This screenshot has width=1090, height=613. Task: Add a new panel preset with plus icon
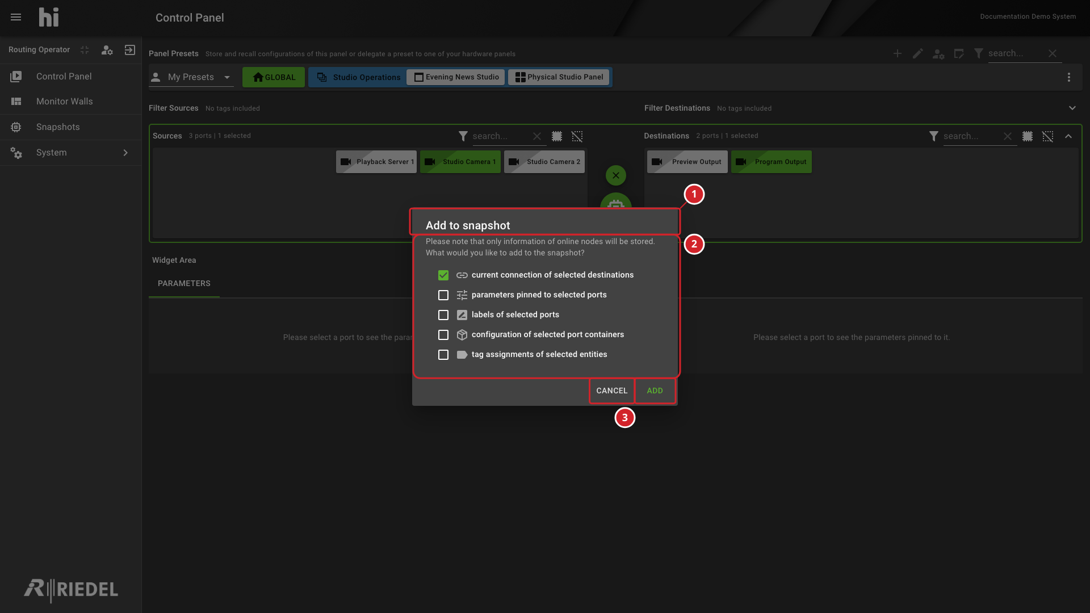tap(898, 53)
